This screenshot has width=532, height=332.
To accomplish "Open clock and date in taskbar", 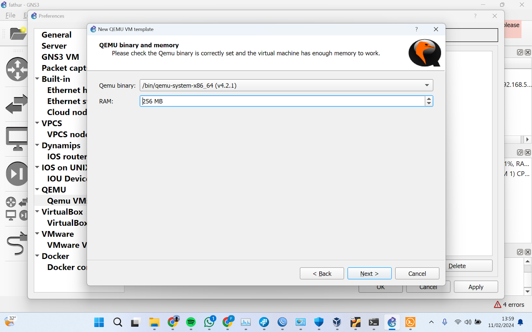I will point(501,322).
